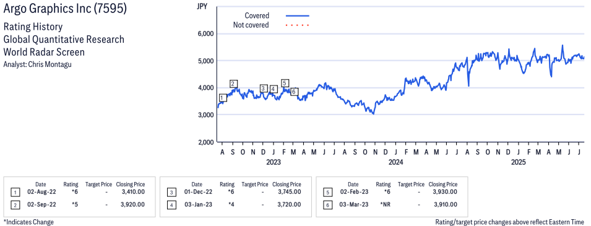The width and height of the screenshot is (591, 226).
Task: Click closing price 3,720.00
Action: tap(289, 204)
